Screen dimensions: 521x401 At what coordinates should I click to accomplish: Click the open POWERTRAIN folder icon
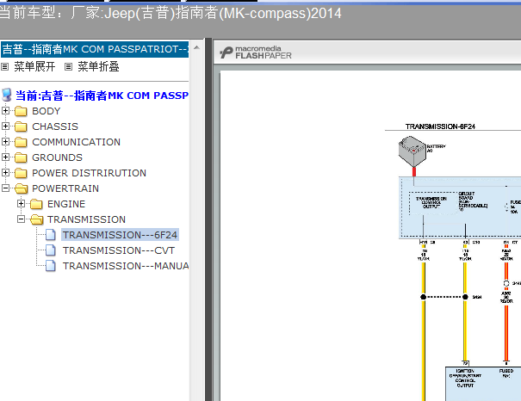(22, 188)
